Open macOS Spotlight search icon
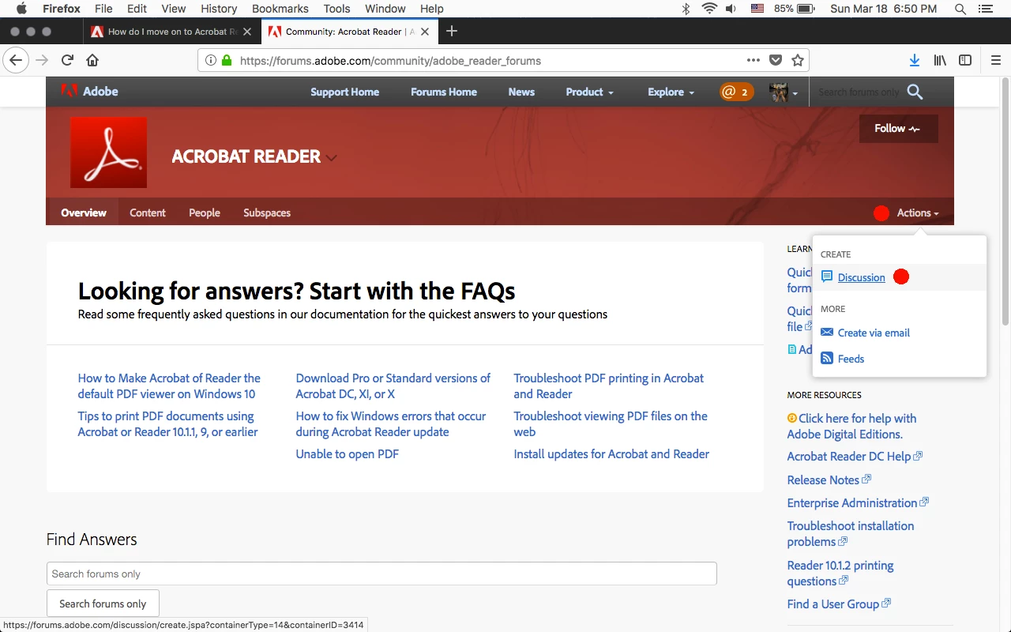The width and height of the screenshot is (1011, 632). tap(960, 9)
